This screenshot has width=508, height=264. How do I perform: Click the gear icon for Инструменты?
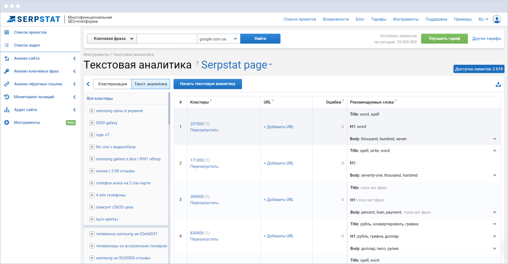coord(7,122)
